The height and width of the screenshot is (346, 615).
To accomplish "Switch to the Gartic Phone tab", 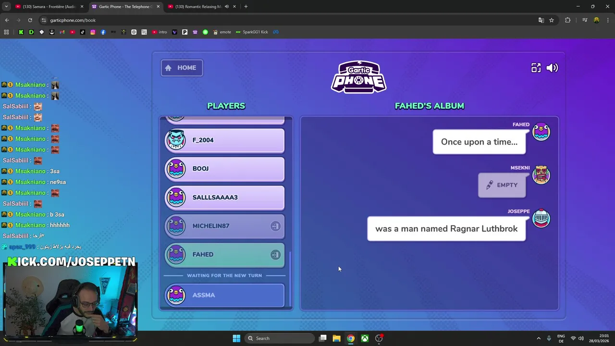I will (126, 7).
